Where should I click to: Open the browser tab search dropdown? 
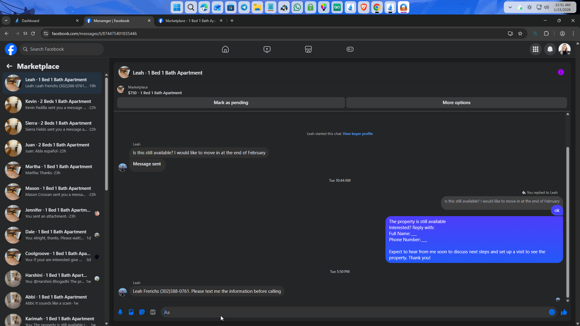(6, 21)
